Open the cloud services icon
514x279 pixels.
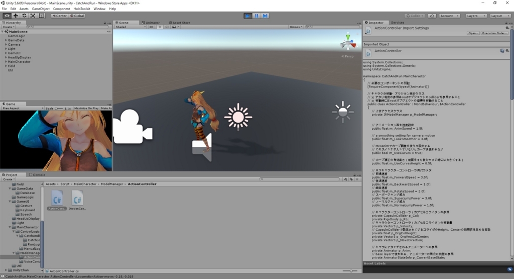click(x=432, y=16)
